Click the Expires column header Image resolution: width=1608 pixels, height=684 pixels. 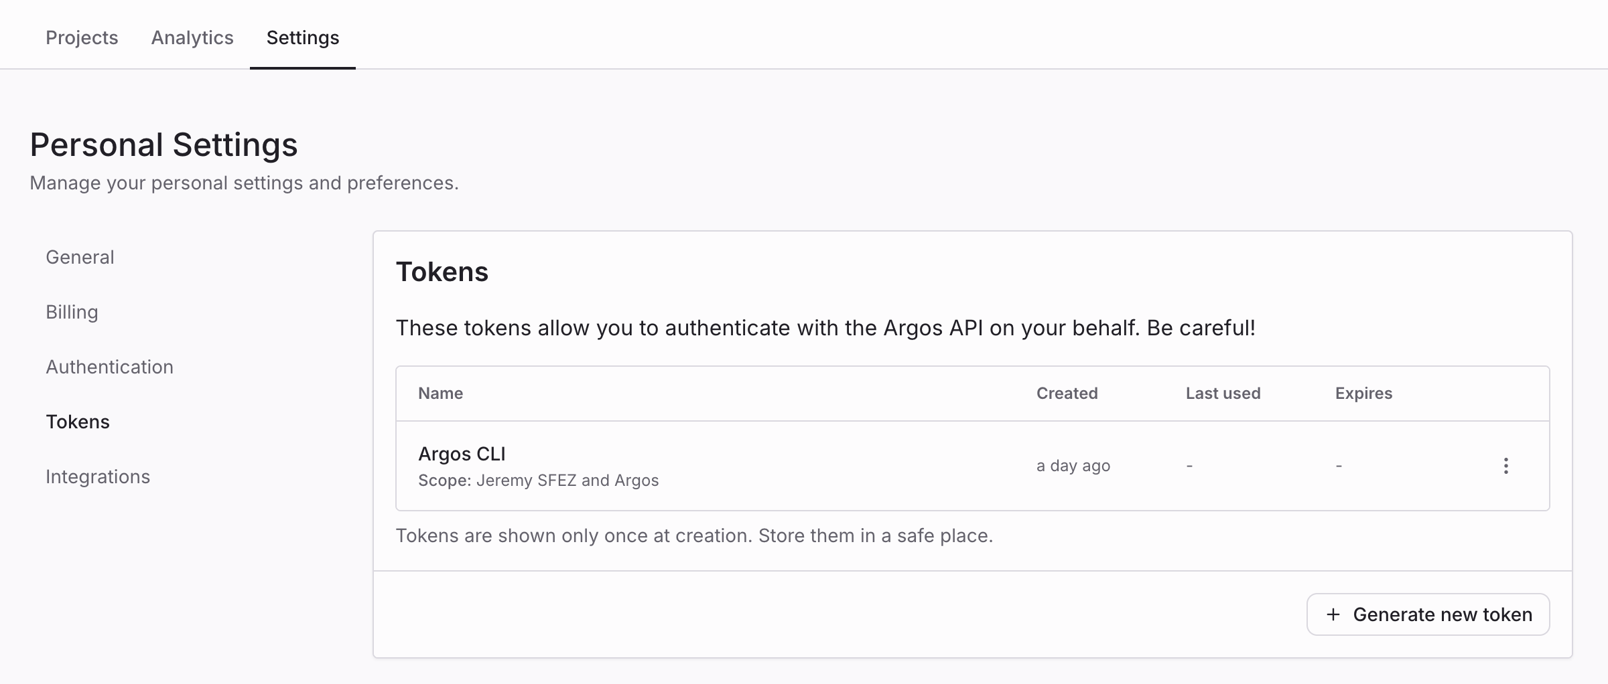pos(1363,394)
